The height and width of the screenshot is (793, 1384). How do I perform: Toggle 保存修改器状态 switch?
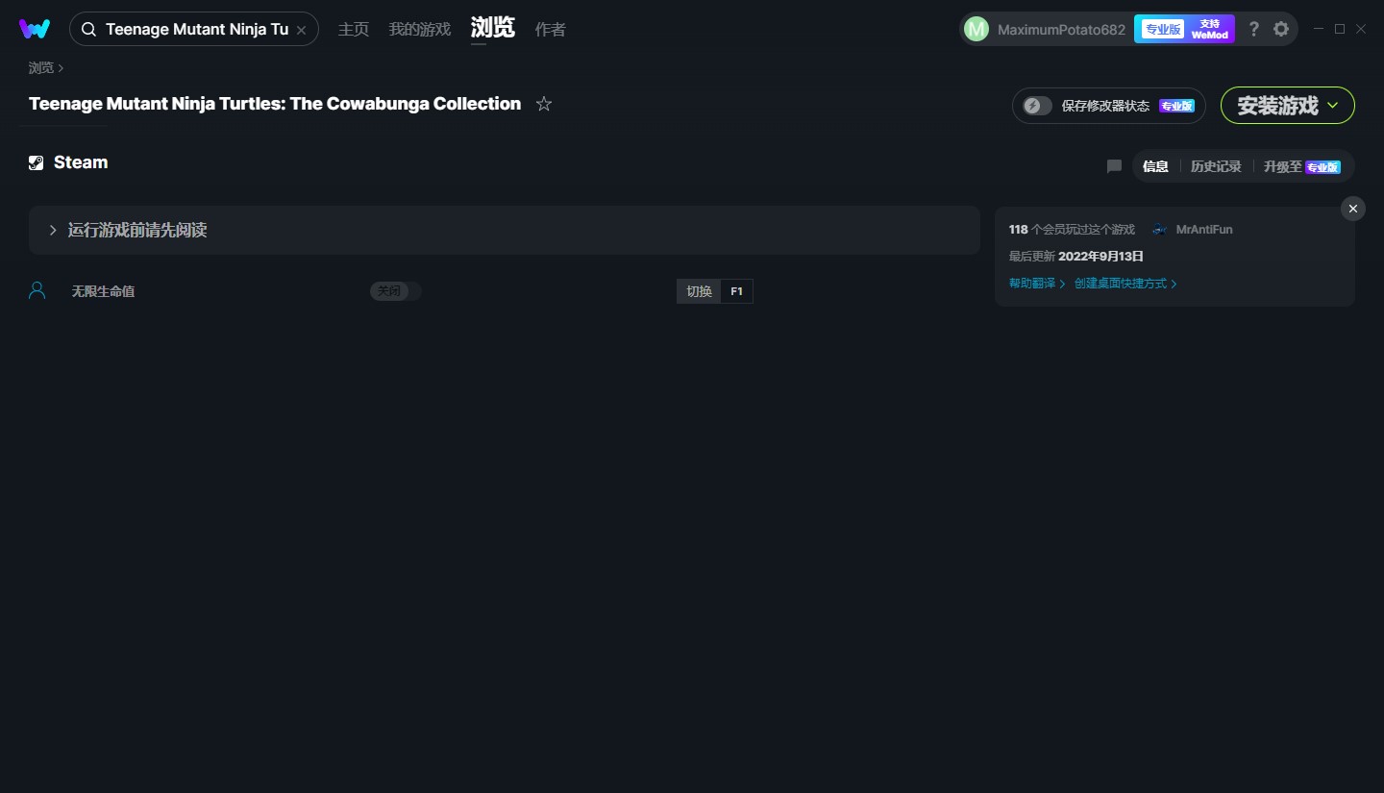point(1038,106)
